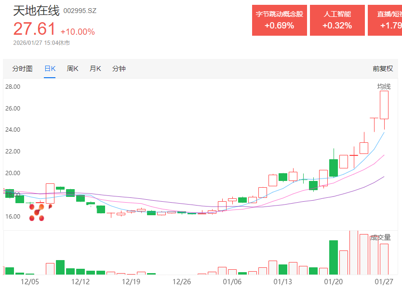Click the current price 27.61
The width and height of the screenshot is (402, 290).
(34, 29)
